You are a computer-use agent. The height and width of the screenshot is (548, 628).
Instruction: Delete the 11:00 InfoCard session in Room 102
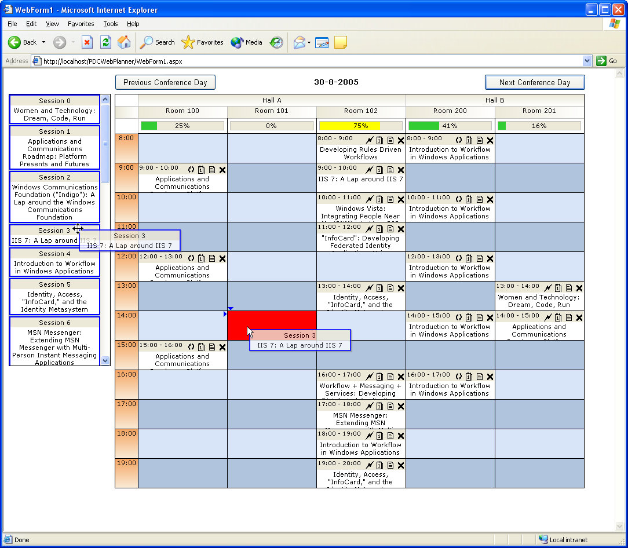(400, 229)
